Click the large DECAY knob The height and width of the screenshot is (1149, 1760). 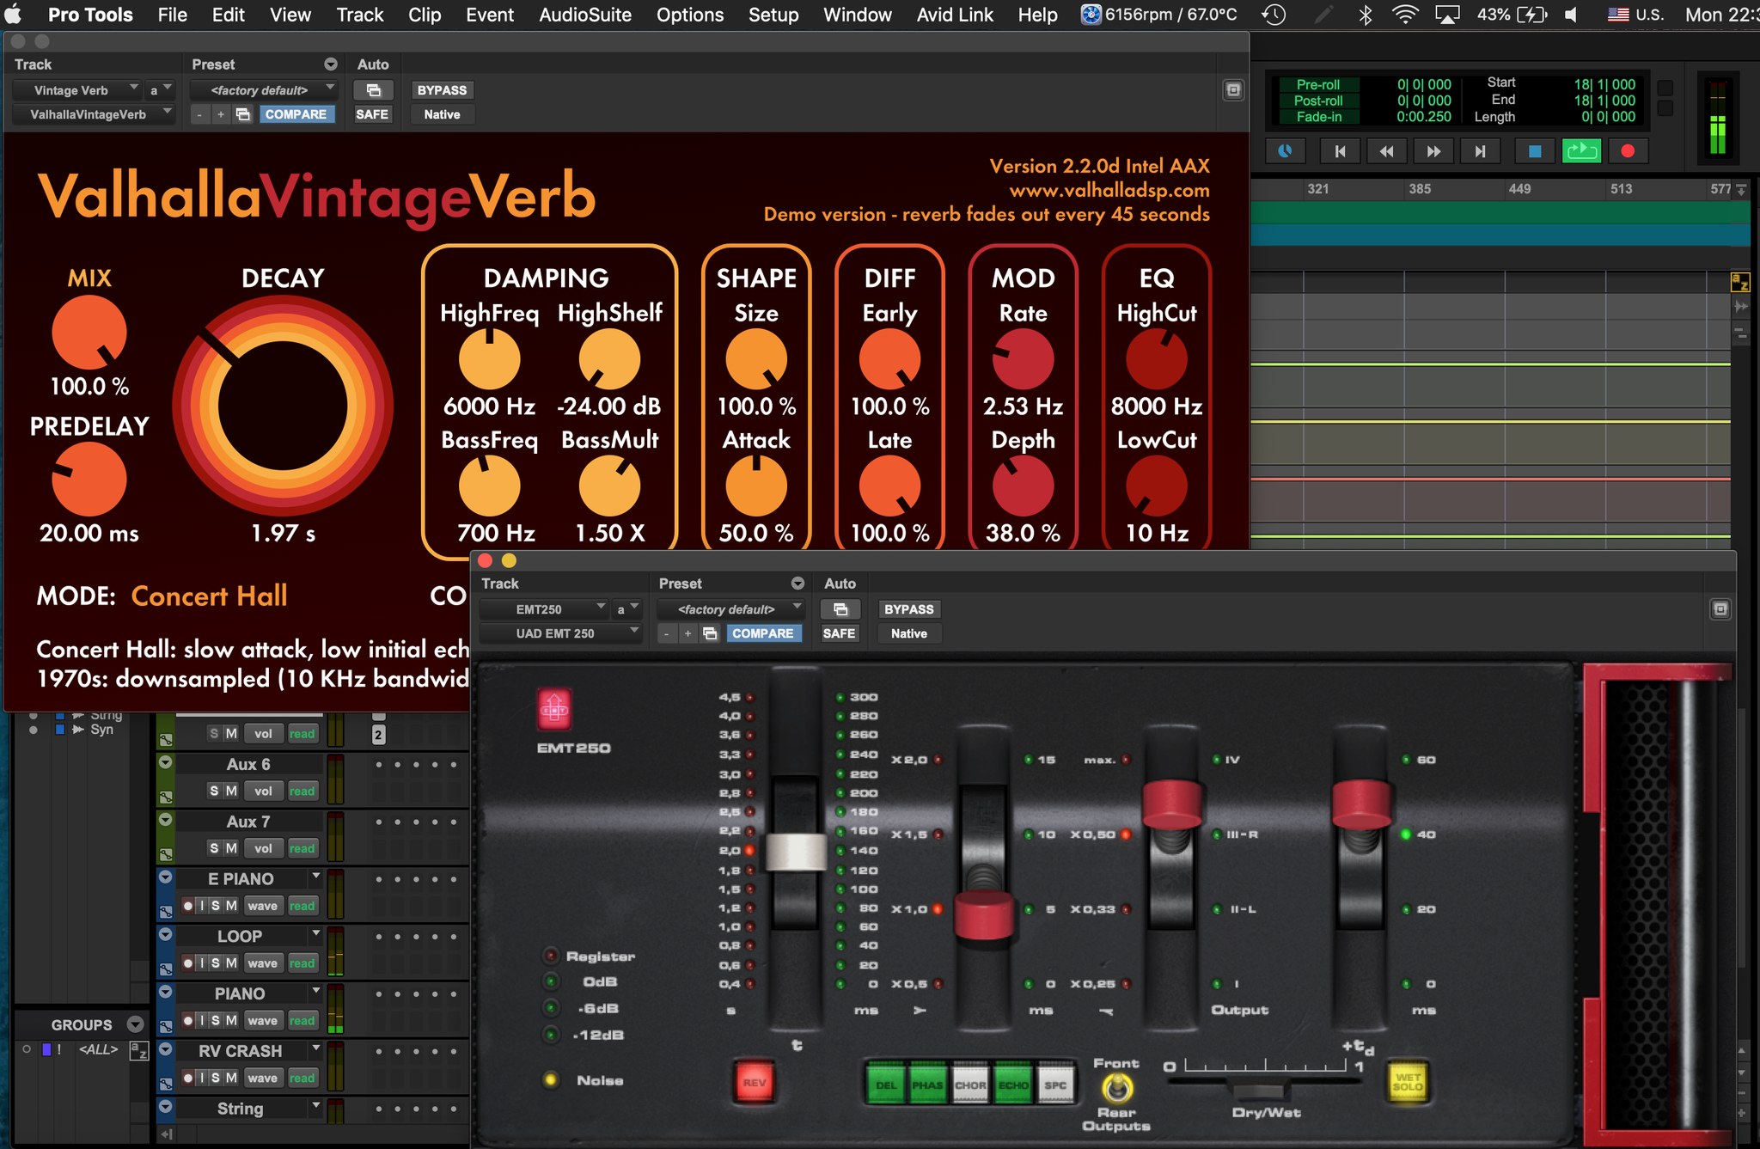[283, 407]
